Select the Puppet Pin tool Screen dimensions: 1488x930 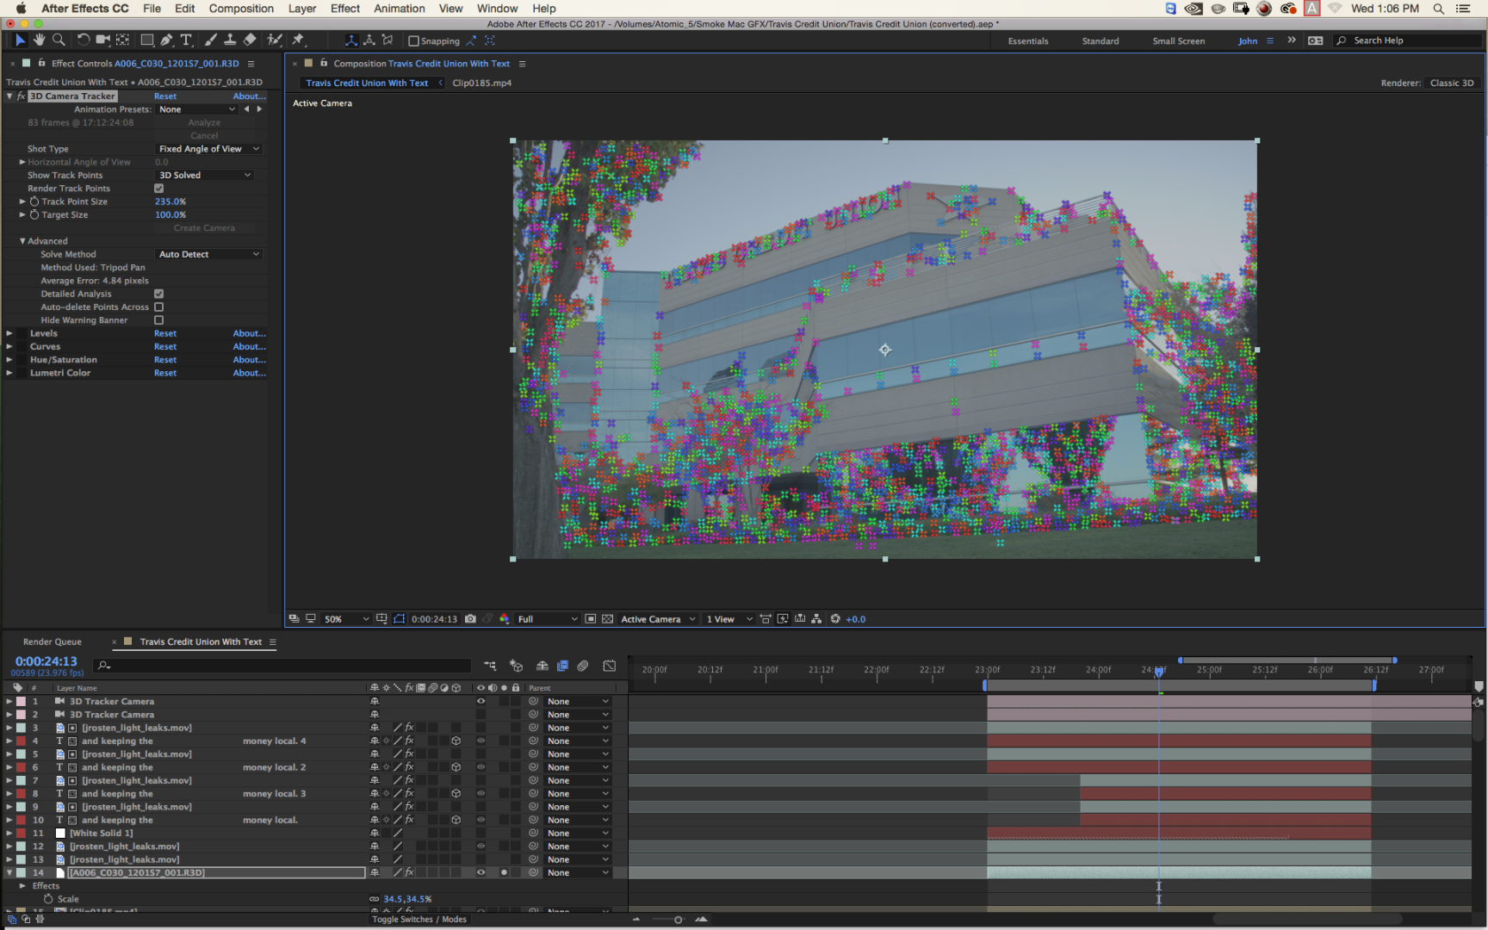(298, 40)
